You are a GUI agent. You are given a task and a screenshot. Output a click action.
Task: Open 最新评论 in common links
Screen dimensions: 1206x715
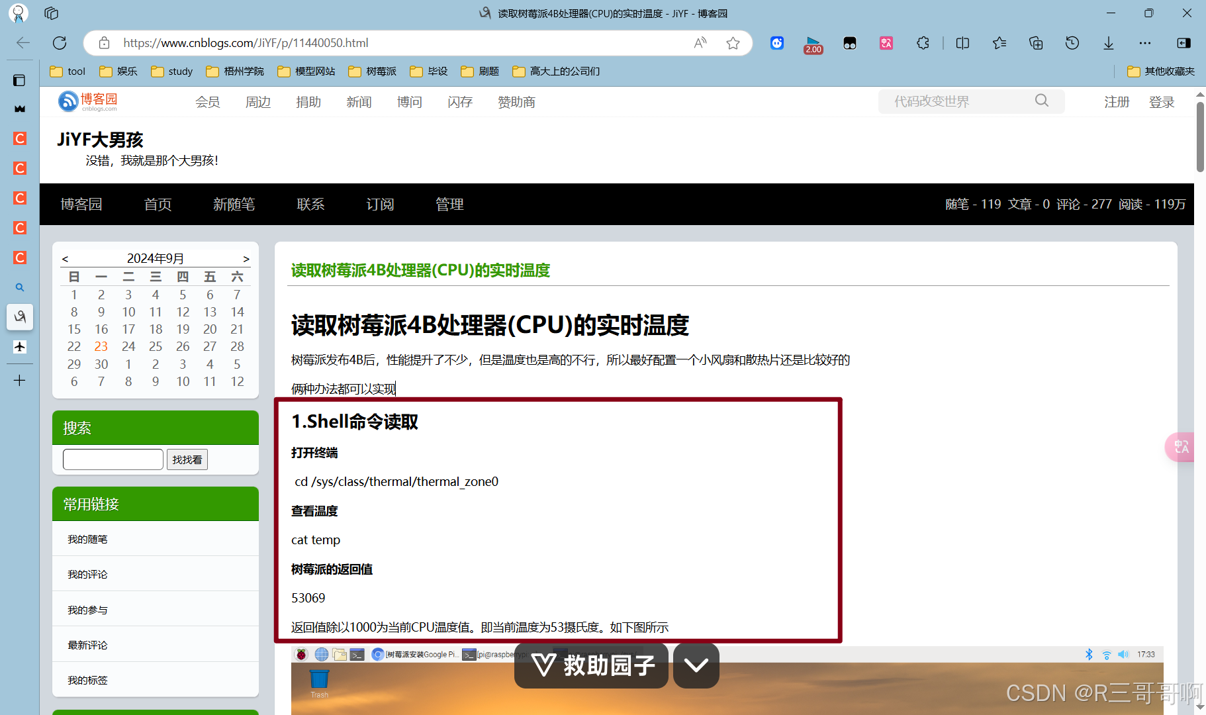click(x=87, y=645)
